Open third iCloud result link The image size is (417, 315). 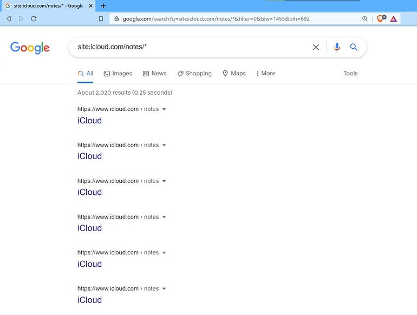tap(89, 192)
